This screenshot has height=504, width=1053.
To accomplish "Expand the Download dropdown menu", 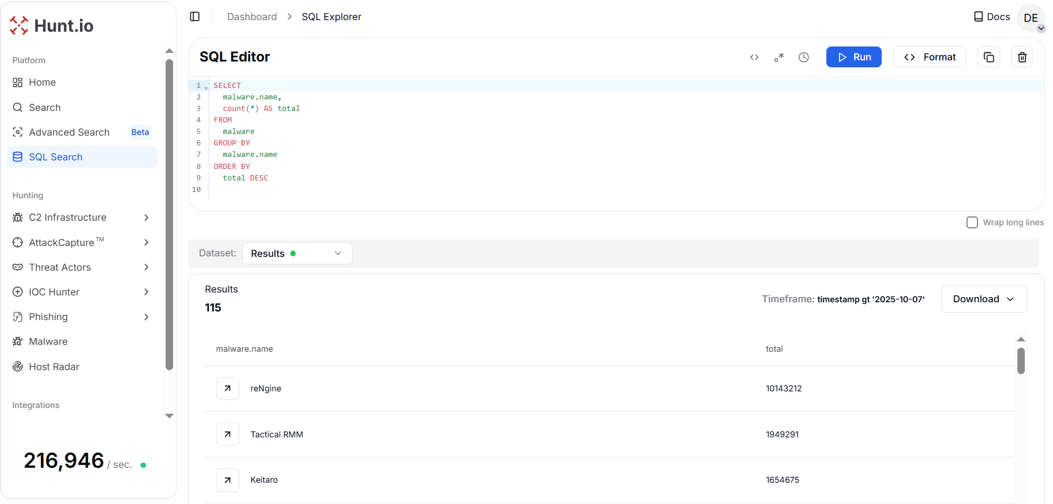I will coord(983,299).
